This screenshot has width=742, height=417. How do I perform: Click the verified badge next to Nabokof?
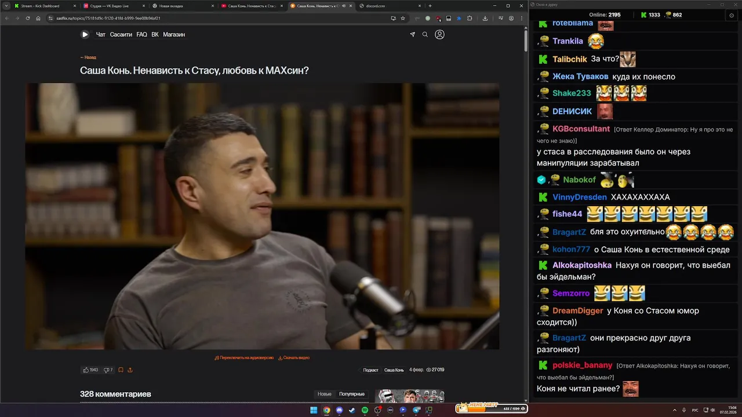(541, 180)
